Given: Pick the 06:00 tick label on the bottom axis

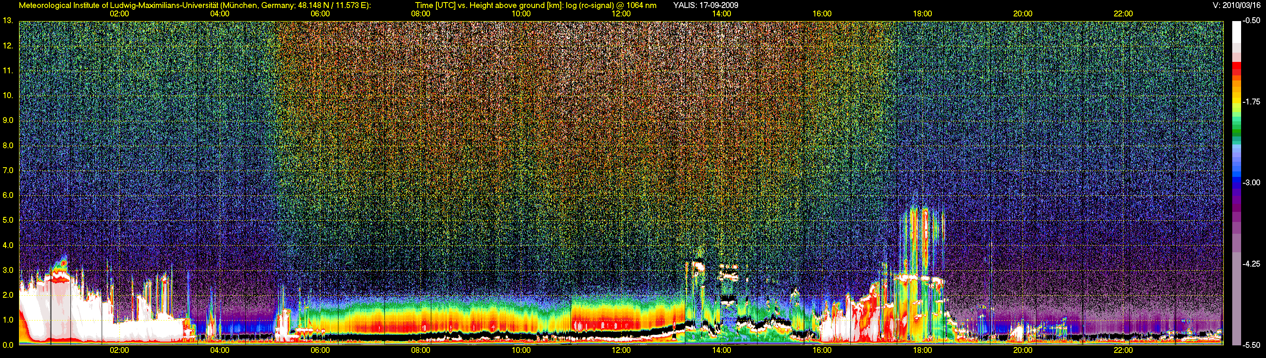Looking at the screenshot, I should coord(320,350).
